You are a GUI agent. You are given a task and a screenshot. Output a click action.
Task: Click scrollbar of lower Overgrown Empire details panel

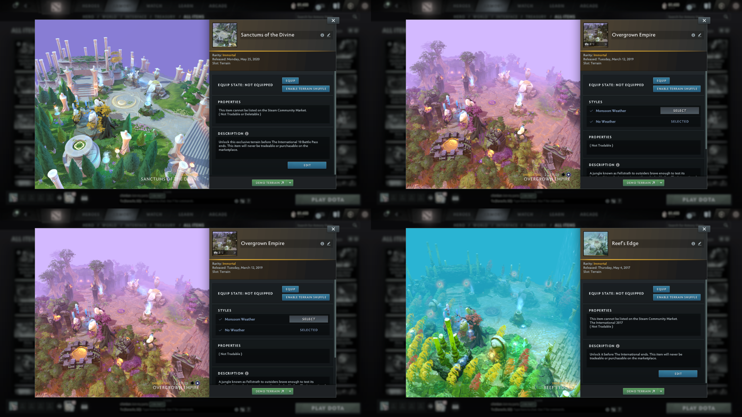pyautogui.click(x=335, y=319)
